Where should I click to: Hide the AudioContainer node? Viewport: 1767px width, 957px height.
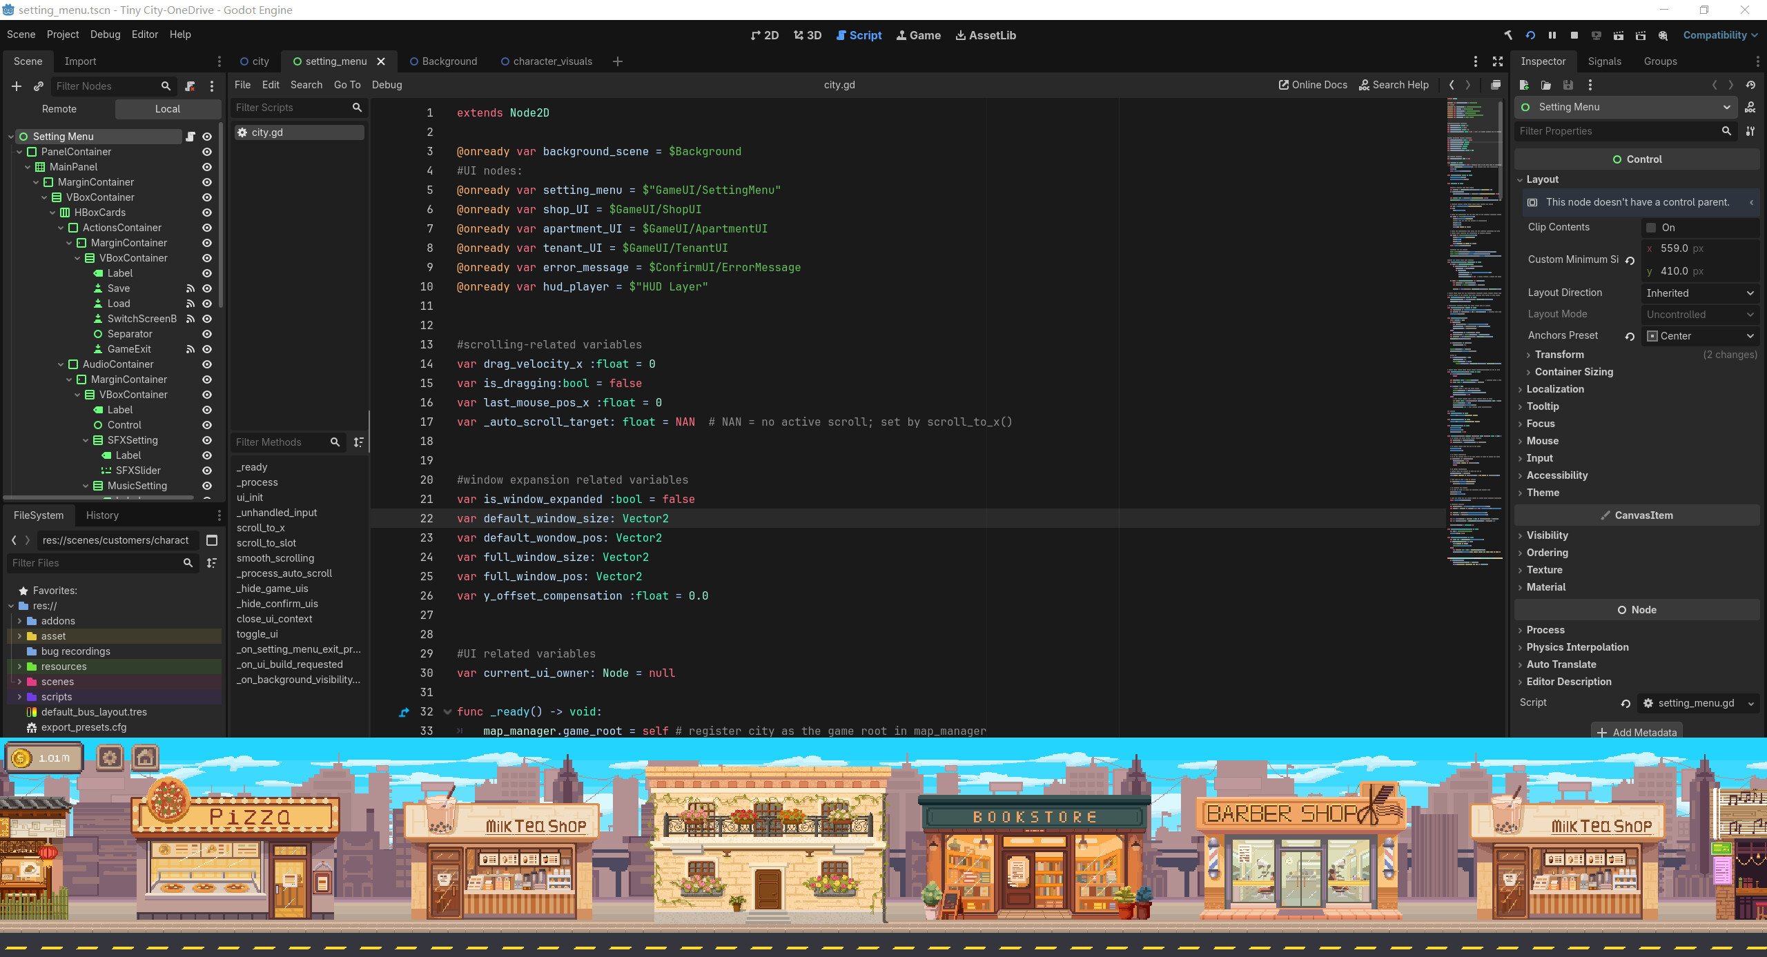(206, 364)
